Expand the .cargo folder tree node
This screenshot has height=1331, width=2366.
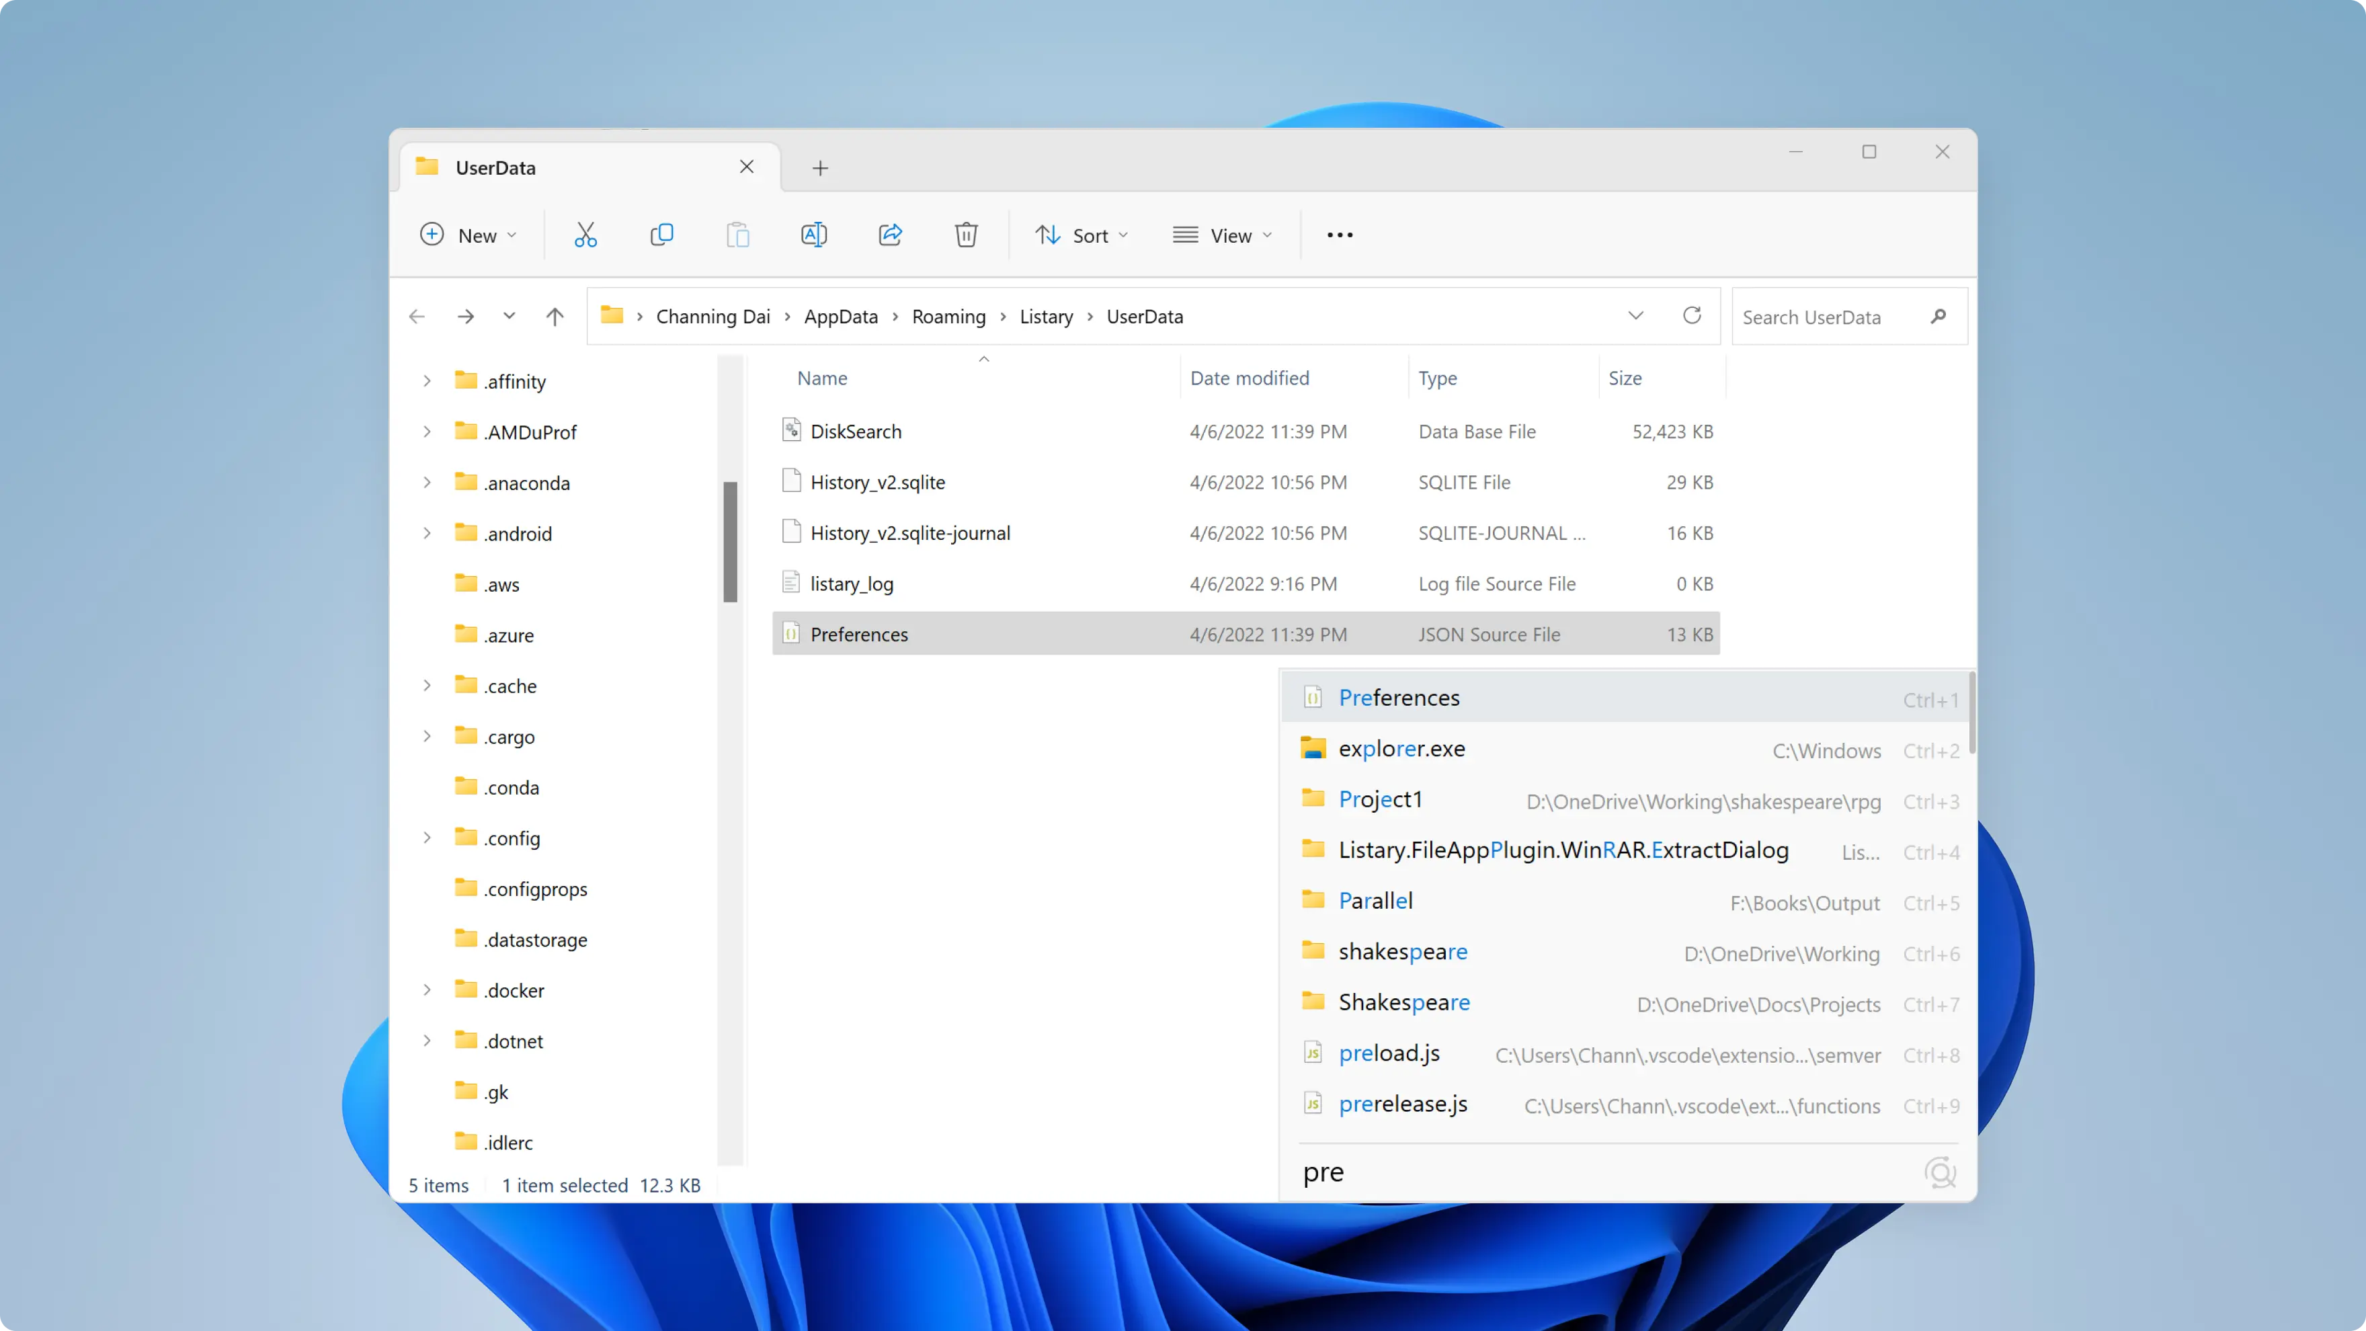pos(427,737)
